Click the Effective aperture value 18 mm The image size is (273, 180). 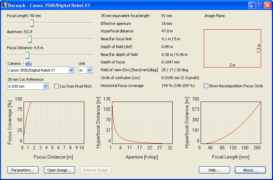coord(167,24)
